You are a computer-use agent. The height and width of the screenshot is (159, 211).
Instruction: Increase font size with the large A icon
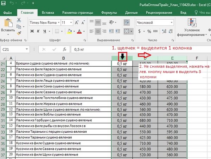coord(77,22)
